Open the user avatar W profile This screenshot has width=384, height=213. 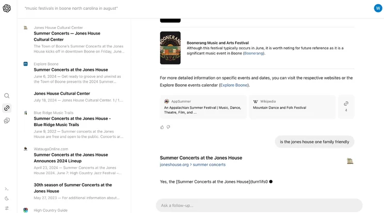pyautogui.click(x=378, y=8)
